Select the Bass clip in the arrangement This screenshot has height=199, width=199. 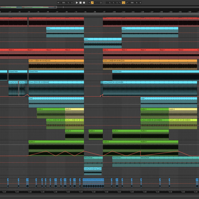(x=103, y=39)
